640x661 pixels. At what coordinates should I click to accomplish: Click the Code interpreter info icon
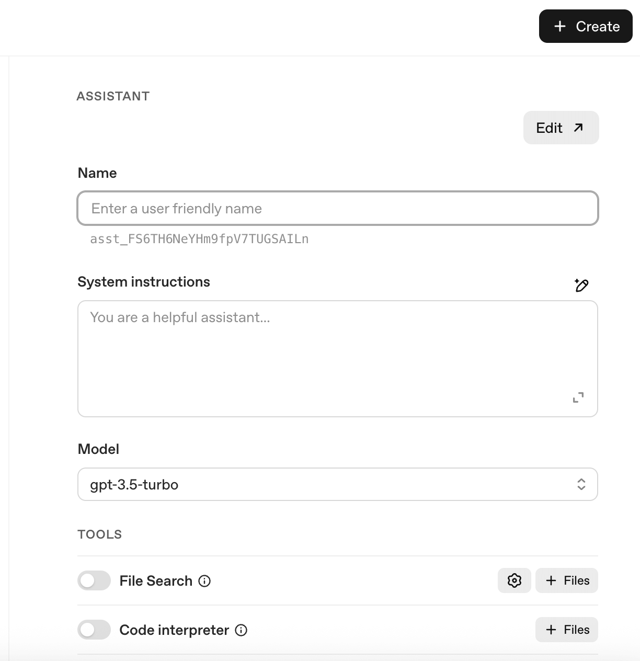tap(241, 630)
